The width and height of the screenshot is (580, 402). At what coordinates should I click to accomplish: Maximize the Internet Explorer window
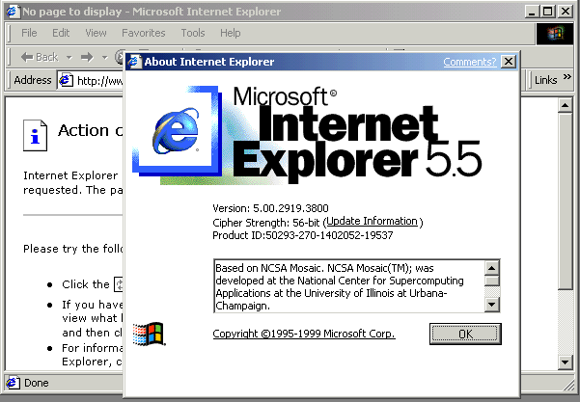click(x=548, y=12)
